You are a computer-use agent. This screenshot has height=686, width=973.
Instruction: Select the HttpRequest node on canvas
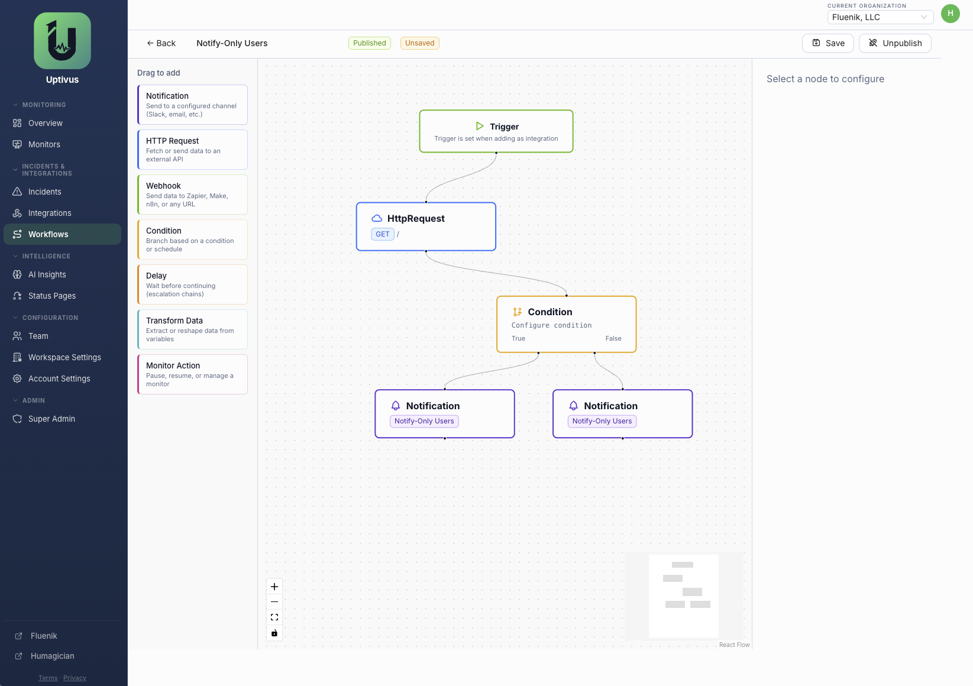(426, 226)
